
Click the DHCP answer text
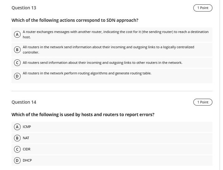pos(27,160)
